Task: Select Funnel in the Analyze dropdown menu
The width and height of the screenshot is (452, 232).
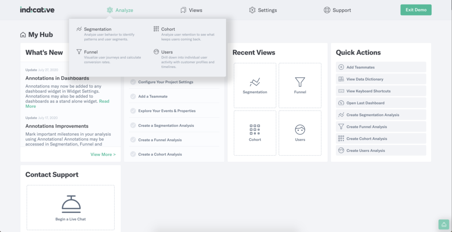Action: (91, 52)
